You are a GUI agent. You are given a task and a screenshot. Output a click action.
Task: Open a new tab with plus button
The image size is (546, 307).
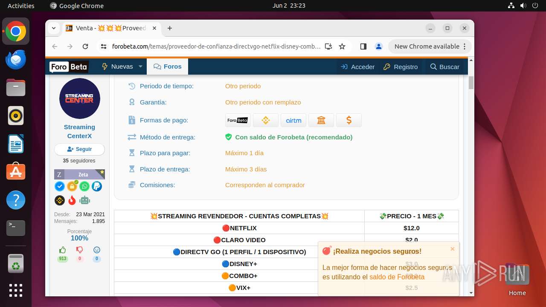(x=170, y=28)
